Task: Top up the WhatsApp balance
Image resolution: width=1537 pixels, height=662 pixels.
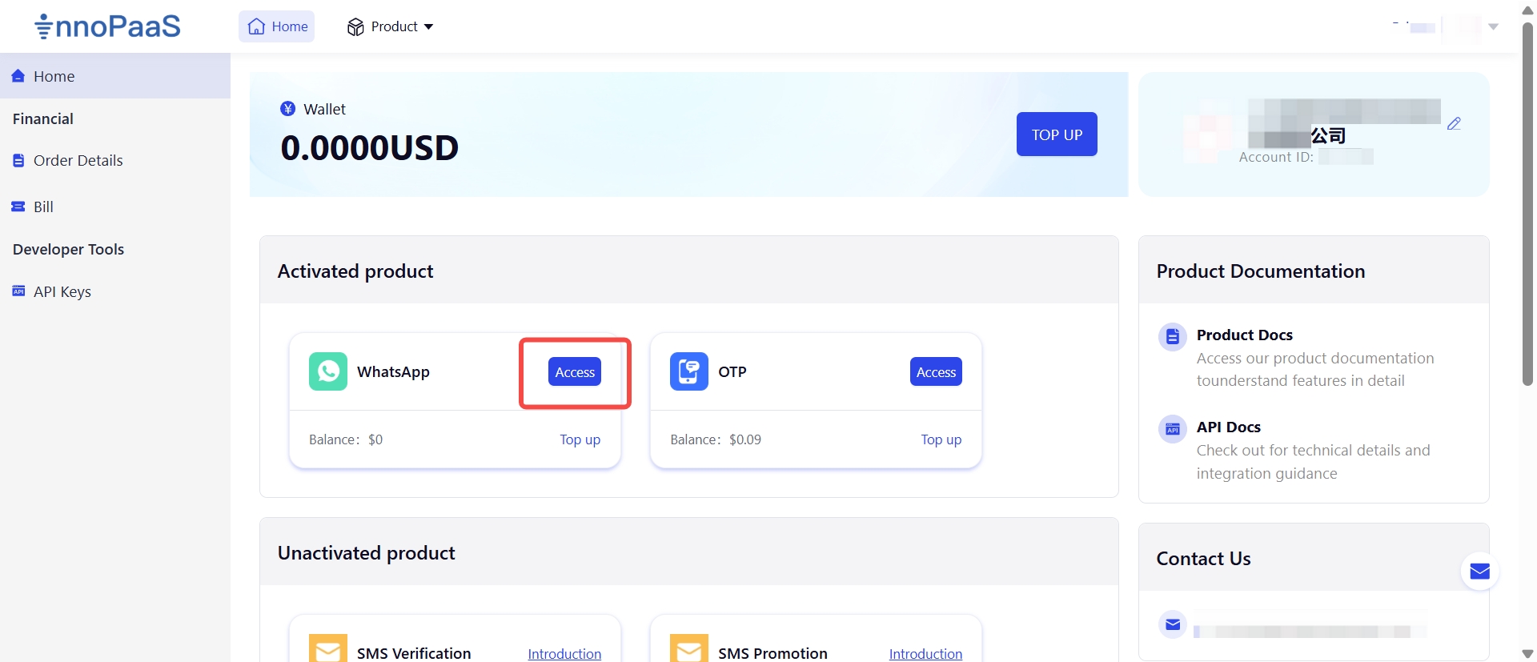Action: pyautogui.click(x=580, y=439)
